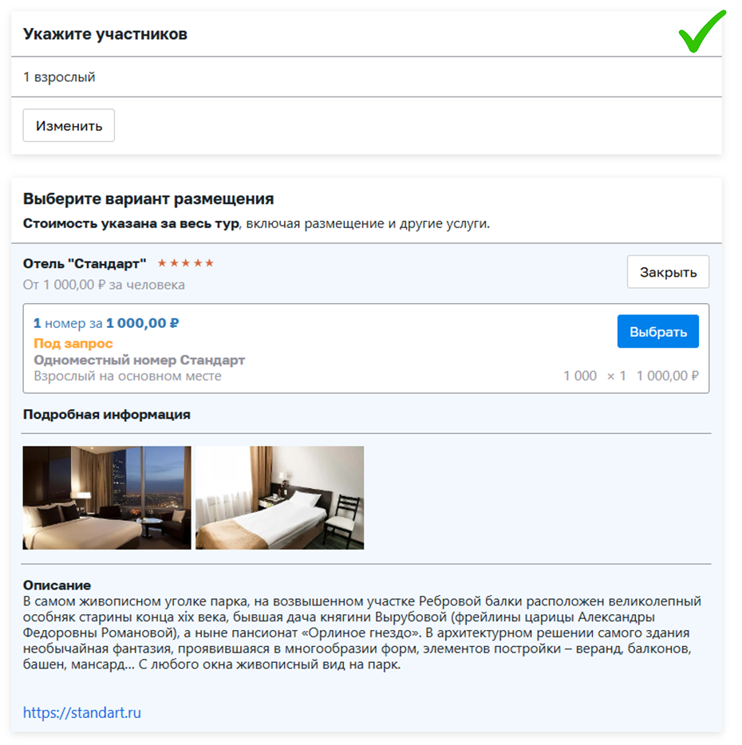Click the Взрослый на основном месте line
This screenshot has height=745, width=742.
(x=128, y=376)
